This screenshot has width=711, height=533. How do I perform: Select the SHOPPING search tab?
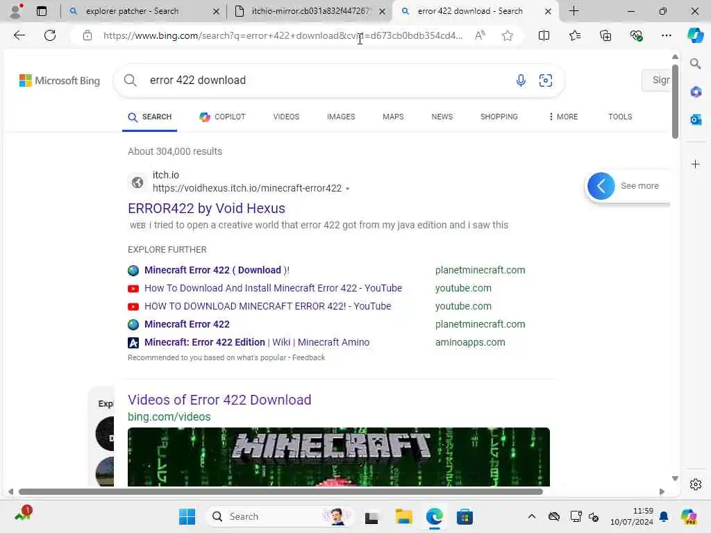tap(499, 117)
